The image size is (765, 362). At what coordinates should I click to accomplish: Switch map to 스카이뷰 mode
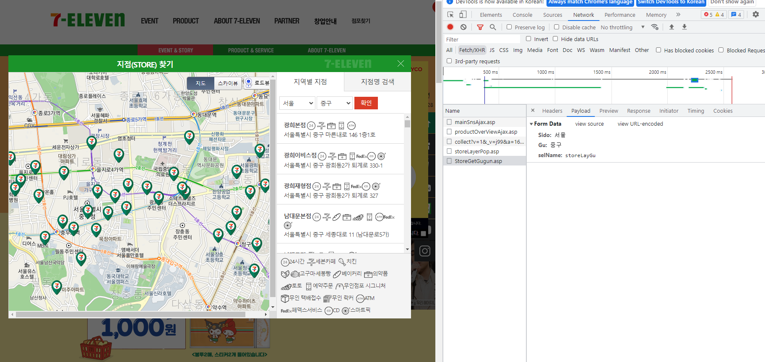tap(228, 83)
